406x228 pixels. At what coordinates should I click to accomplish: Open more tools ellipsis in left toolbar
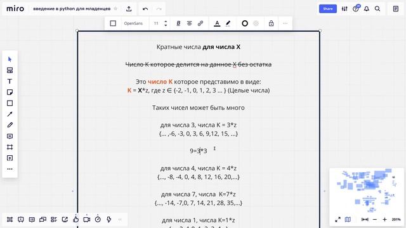[x=10, y=169]
